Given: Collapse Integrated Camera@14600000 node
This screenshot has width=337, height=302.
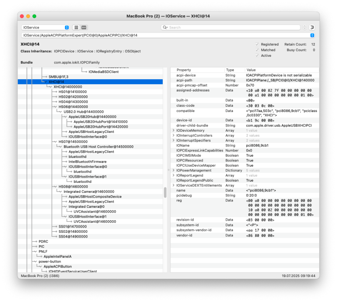Looking at the screenshot, I should point(60,192).
